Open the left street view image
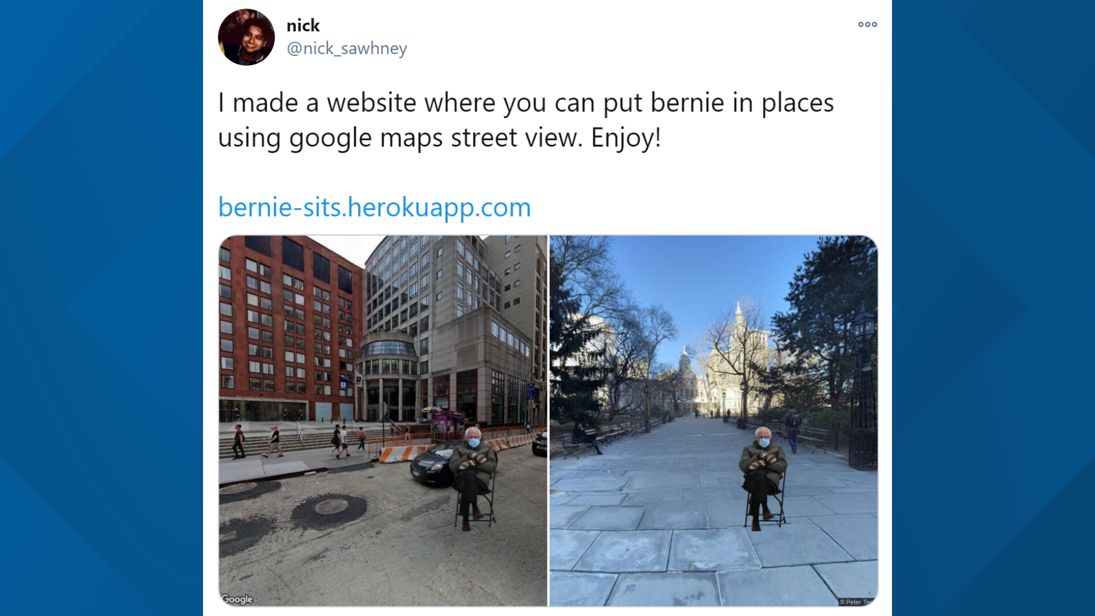This screenshot has width=1095, height=616. coord(383,421)
